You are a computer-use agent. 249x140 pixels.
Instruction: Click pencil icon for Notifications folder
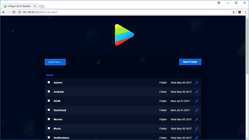(x=197, y=138)
